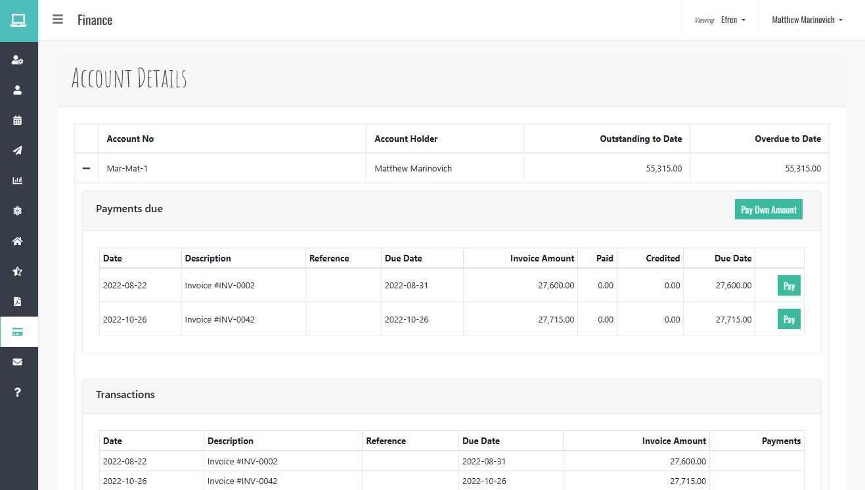Click the Pay Own Amount button
865x490 pixels.
(x=768, y=210)
